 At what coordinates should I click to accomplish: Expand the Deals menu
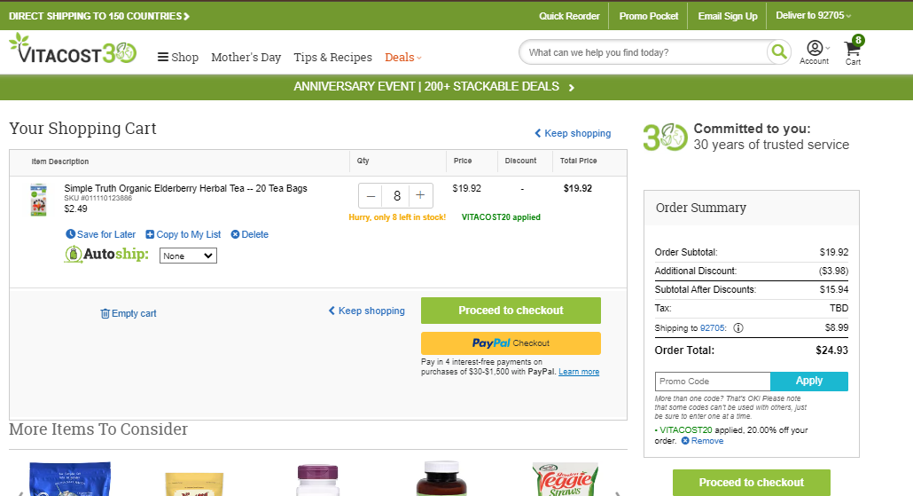point(403,57)
